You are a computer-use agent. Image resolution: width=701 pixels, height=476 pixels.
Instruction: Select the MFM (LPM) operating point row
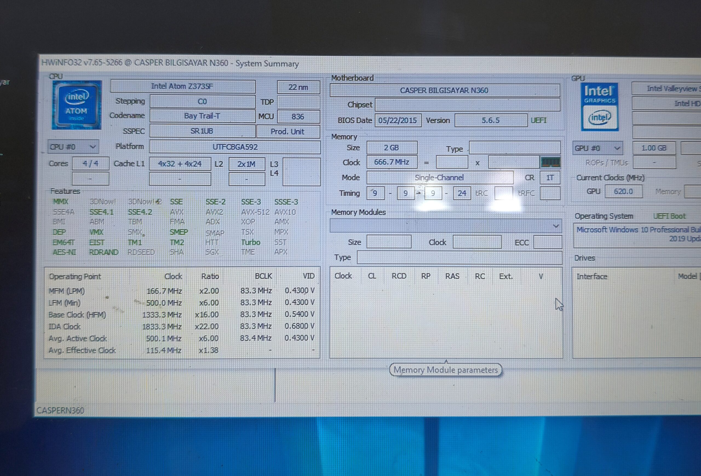coord(182,291)
